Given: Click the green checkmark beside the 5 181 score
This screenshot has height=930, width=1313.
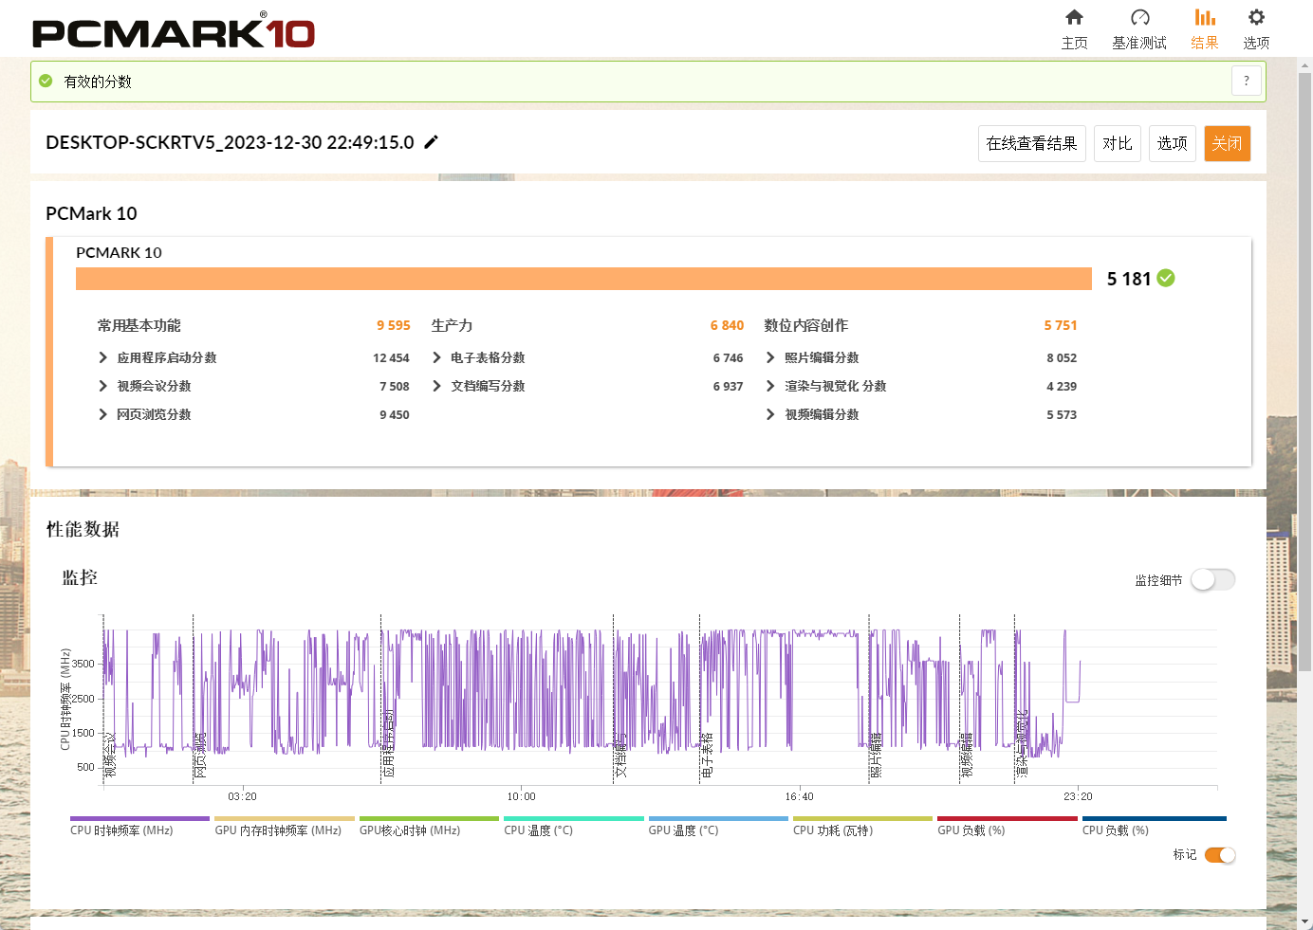Looking at the screenshot, I should pyautogui.click(x=1166, y=278).
